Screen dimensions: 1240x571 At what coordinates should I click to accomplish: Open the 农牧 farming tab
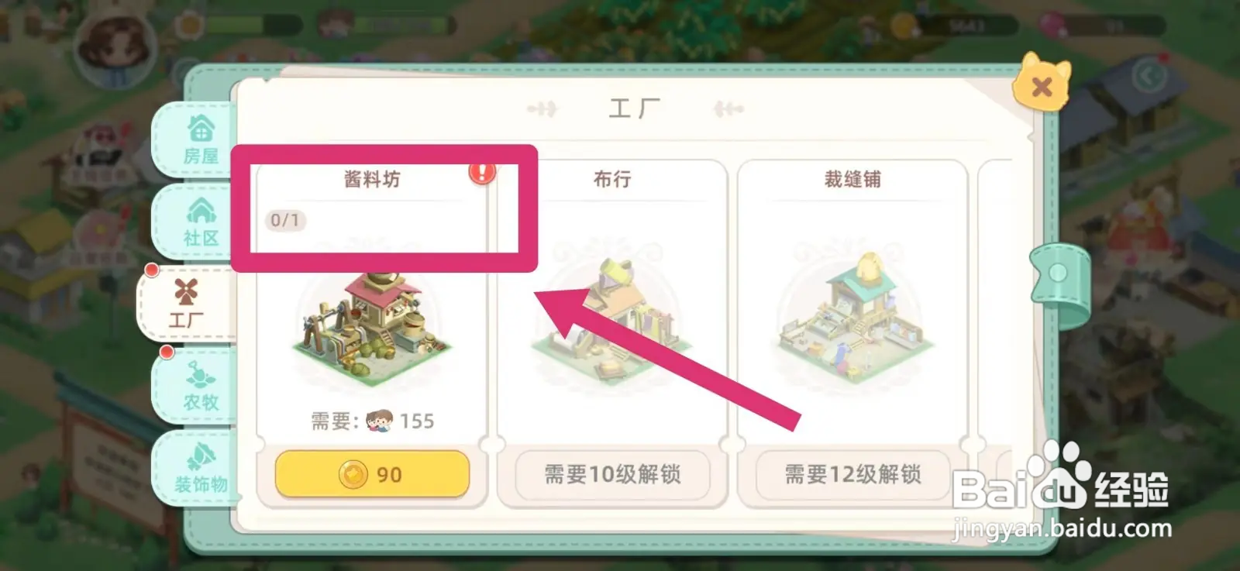click(200, 386)
